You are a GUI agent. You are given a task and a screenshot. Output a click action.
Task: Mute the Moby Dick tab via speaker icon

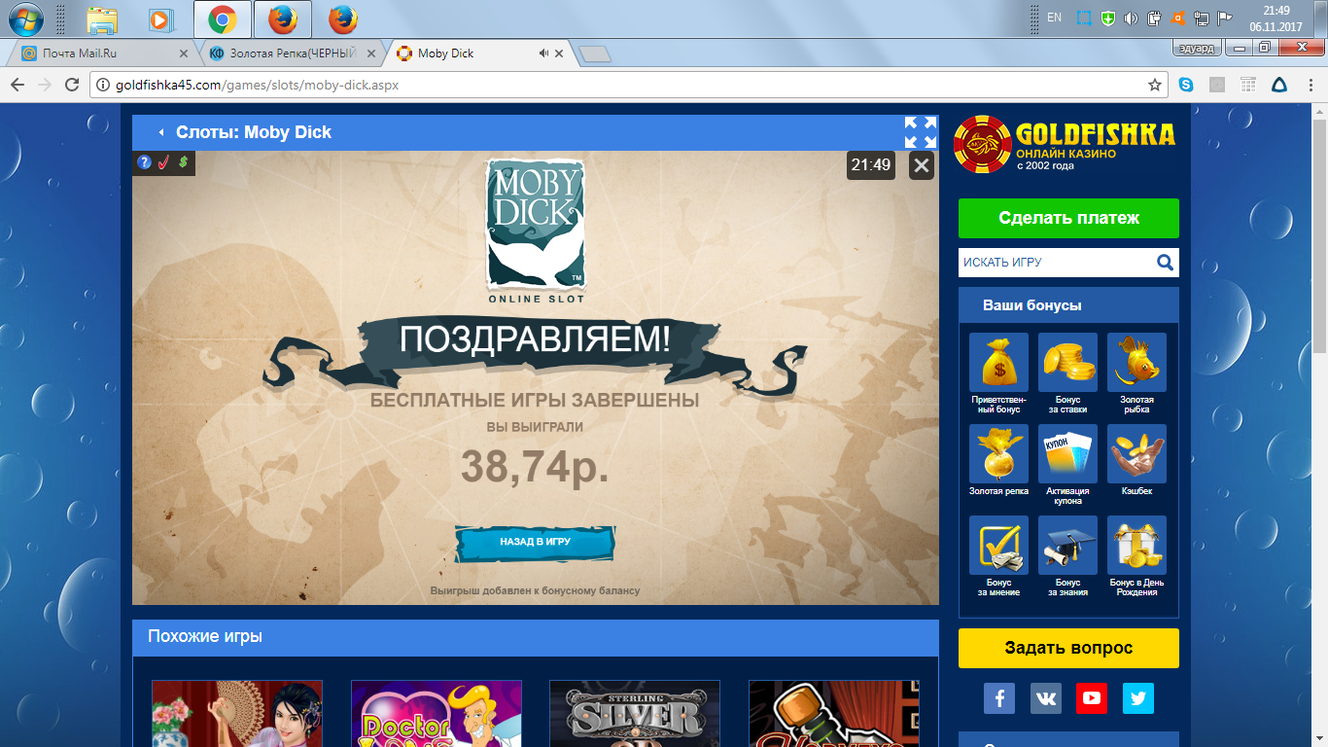(x=543, y=53)
